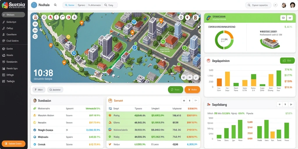Click the globe logo beside the Nudtuia title
Viewport: 298px width, 149px height.
tap(34, 5)
